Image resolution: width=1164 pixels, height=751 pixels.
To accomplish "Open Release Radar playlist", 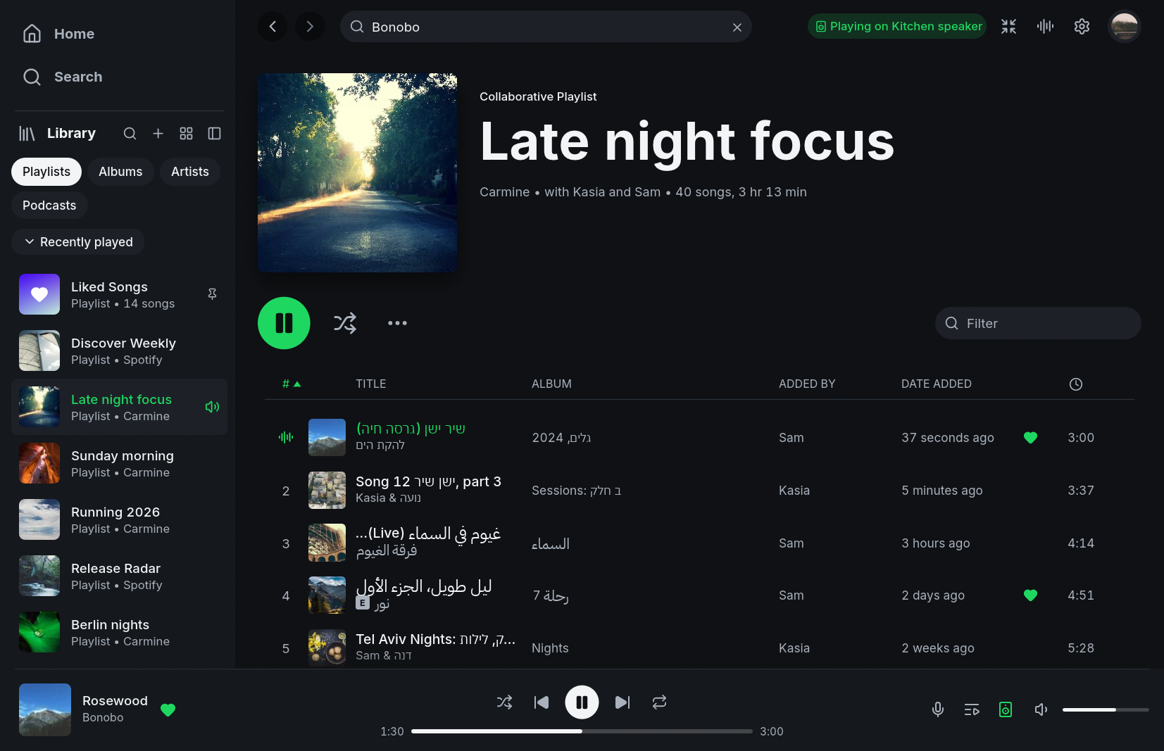I will point(118,576).
